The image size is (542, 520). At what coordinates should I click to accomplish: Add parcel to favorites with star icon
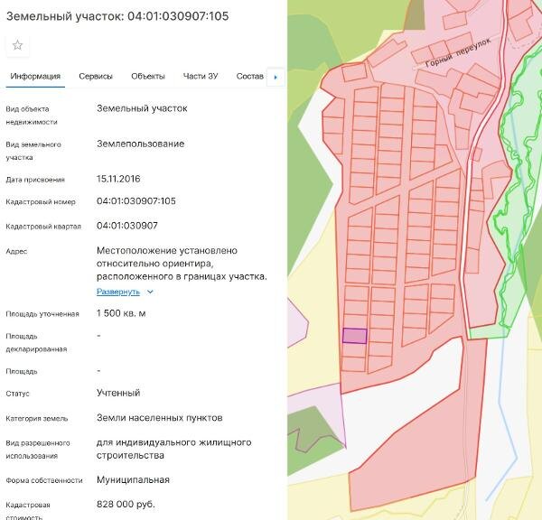click(18, 45)
